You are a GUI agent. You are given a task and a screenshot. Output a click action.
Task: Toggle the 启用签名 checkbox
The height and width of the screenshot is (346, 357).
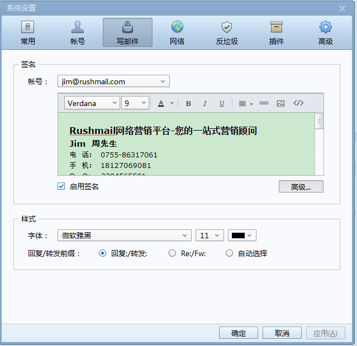[61, 186]
